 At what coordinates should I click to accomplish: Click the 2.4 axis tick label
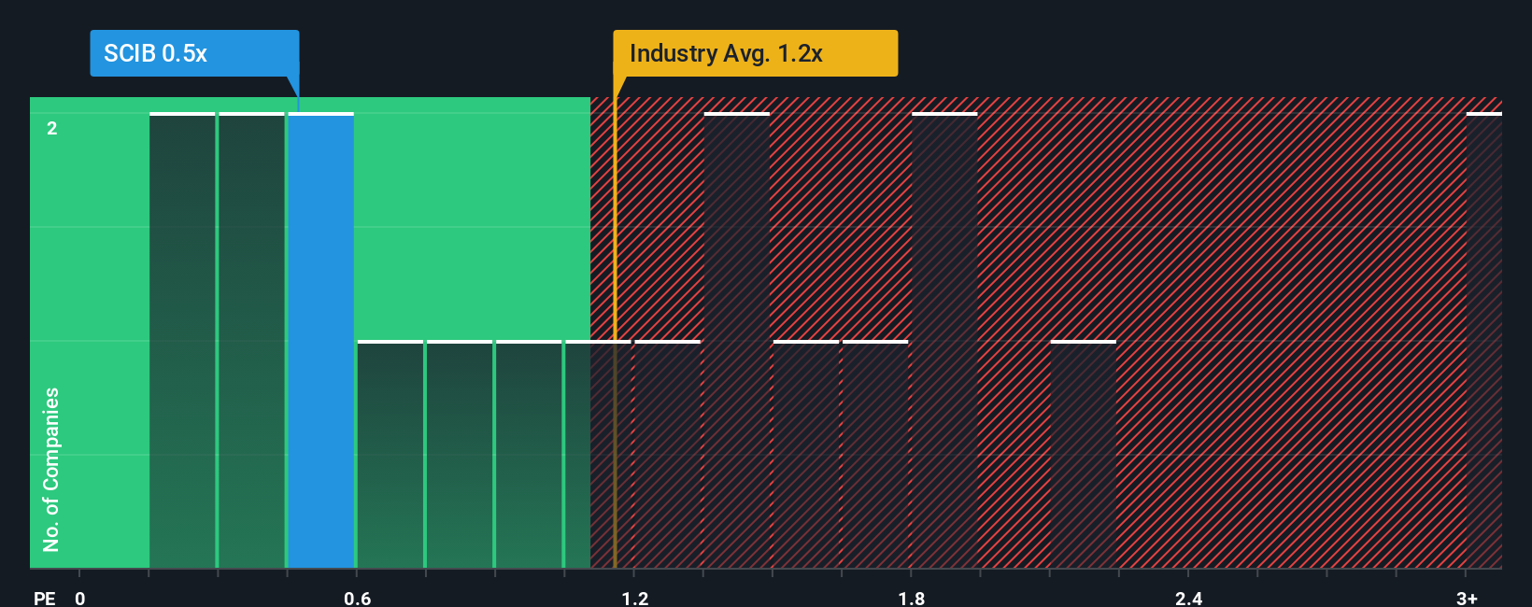click(1189, 598)
